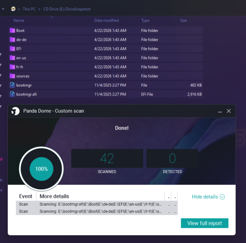Click the 0 detected counter
The height and width of the screenshot is (243, 246).
pos(172,158)
